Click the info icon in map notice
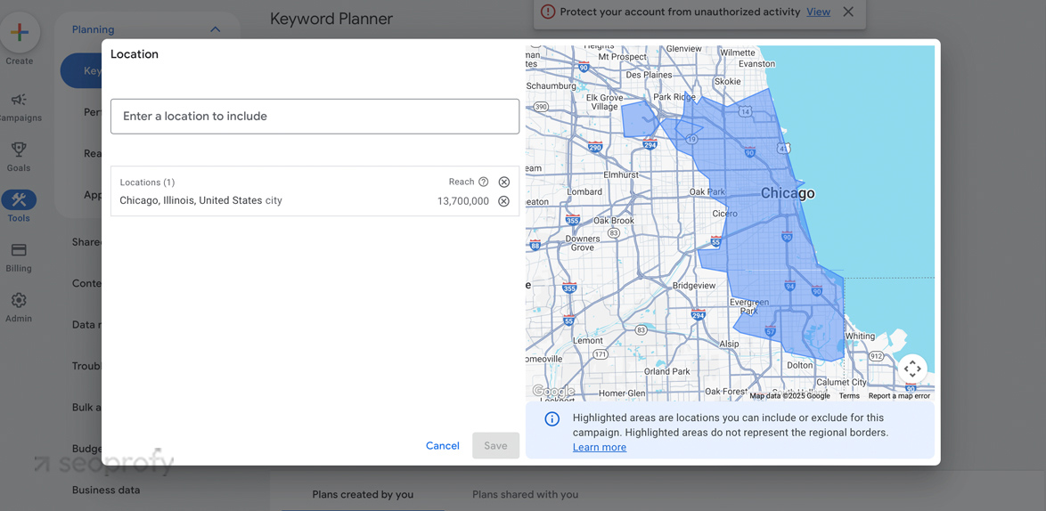The image size is (1046, 511). 552,419
